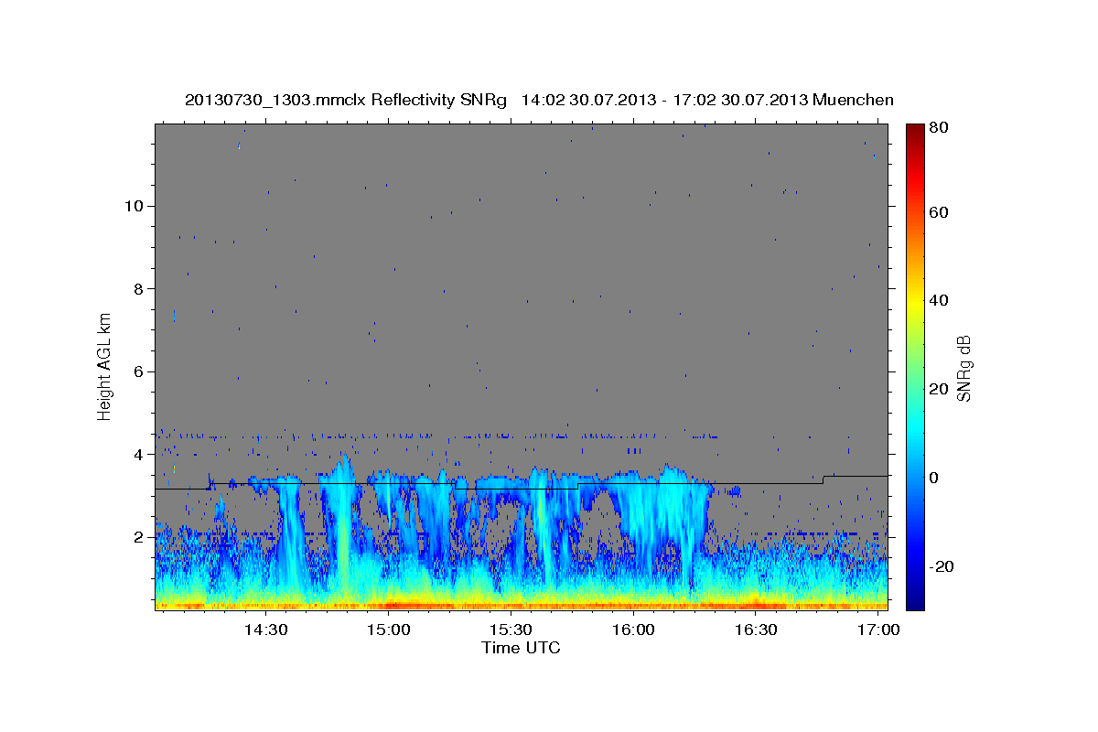Click the colorbar value 80

coord(941,128)
